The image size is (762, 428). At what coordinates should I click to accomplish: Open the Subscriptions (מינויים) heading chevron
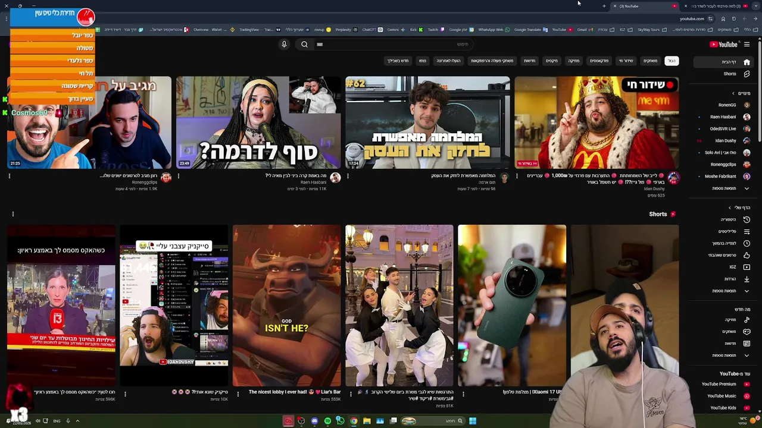tap(733, 93)
